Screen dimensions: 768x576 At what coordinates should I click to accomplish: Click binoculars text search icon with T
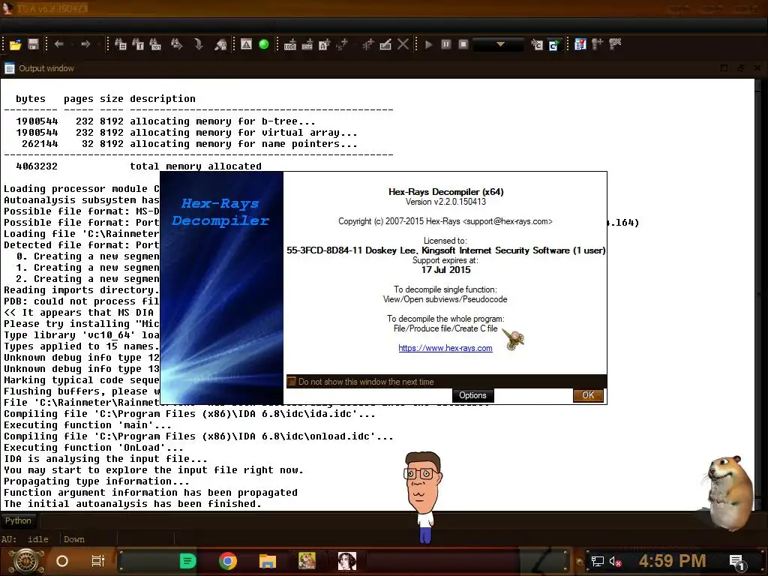138,44
